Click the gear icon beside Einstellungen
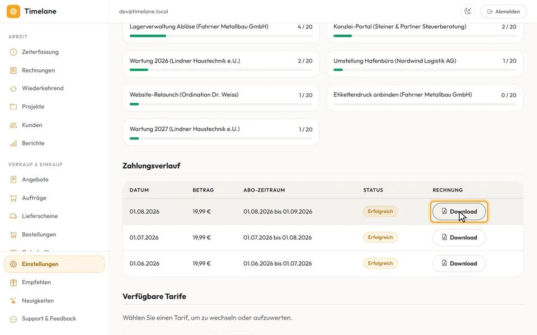 pyautogui.click(x=13, y=264)
